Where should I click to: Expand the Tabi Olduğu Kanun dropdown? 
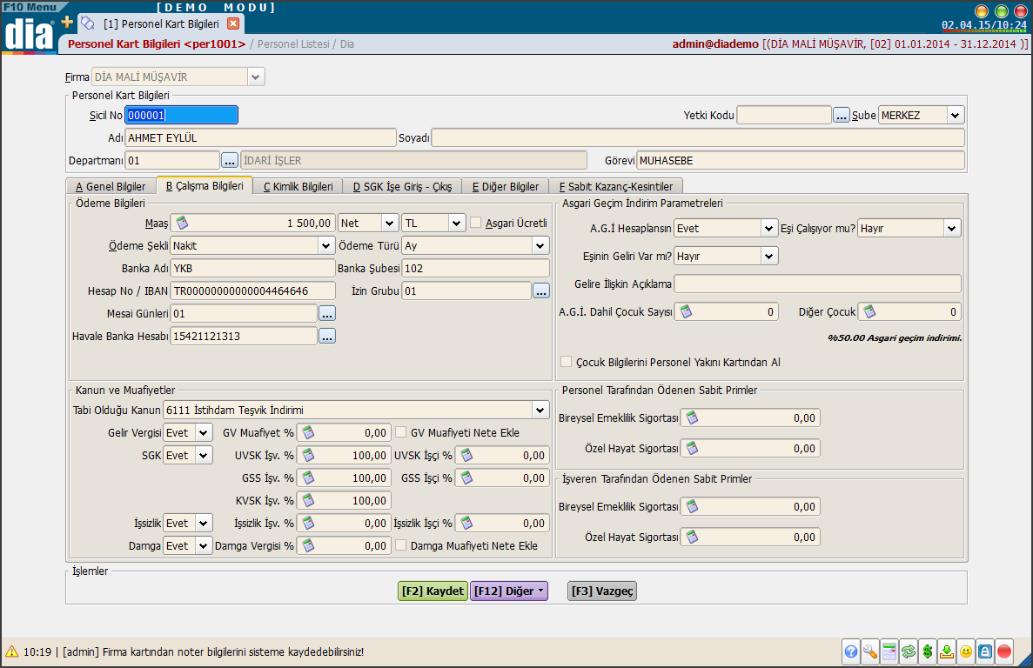point(540,410)
